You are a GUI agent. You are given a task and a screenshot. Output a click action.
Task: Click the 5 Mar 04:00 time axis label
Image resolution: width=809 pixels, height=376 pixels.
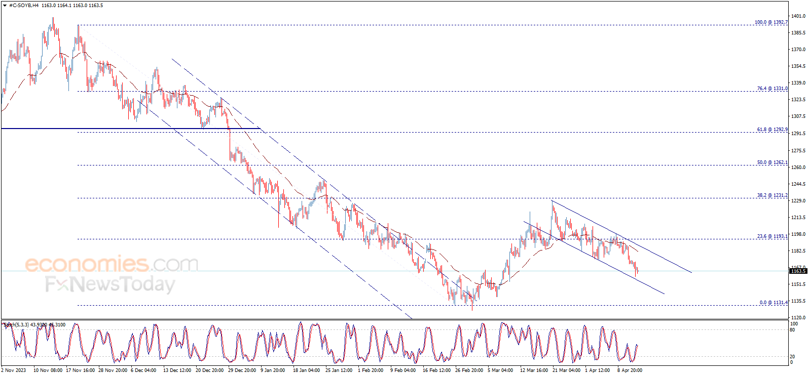coord(500,370)
